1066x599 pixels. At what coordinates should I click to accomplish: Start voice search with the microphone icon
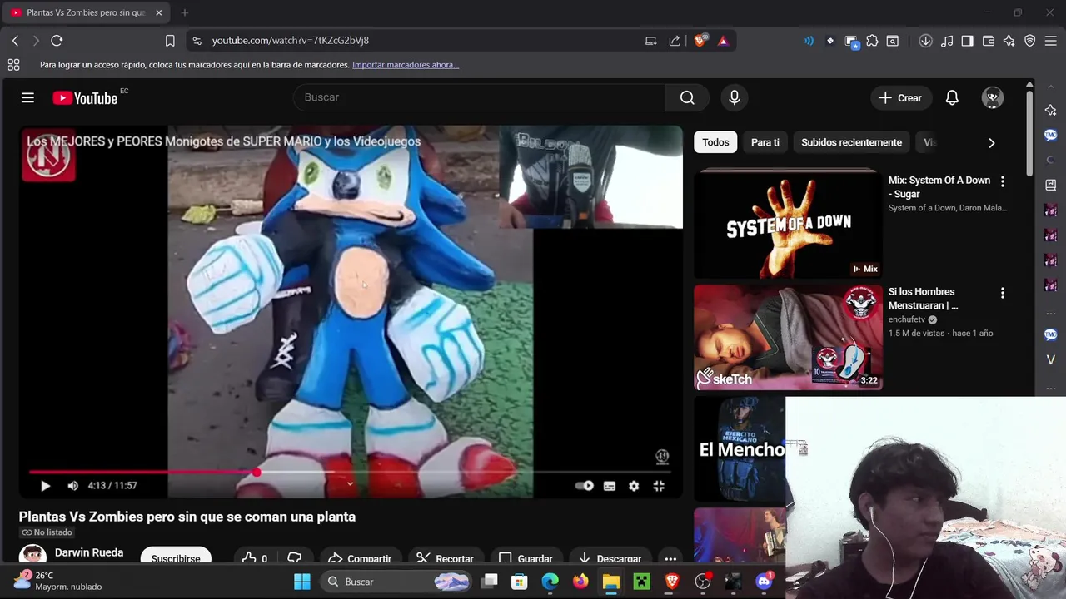pos(734,97)
